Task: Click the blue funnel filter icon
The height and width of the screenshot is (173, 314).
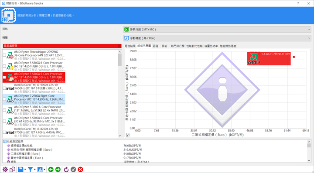Action: coord(30,170)
